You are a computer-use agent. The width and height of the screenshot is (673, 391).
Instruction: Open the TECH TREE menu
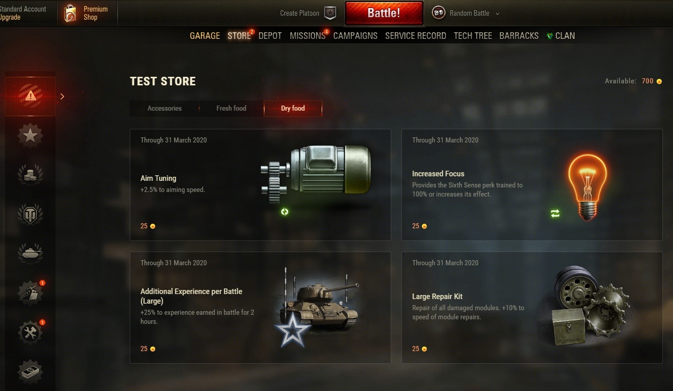click(473, 36)
